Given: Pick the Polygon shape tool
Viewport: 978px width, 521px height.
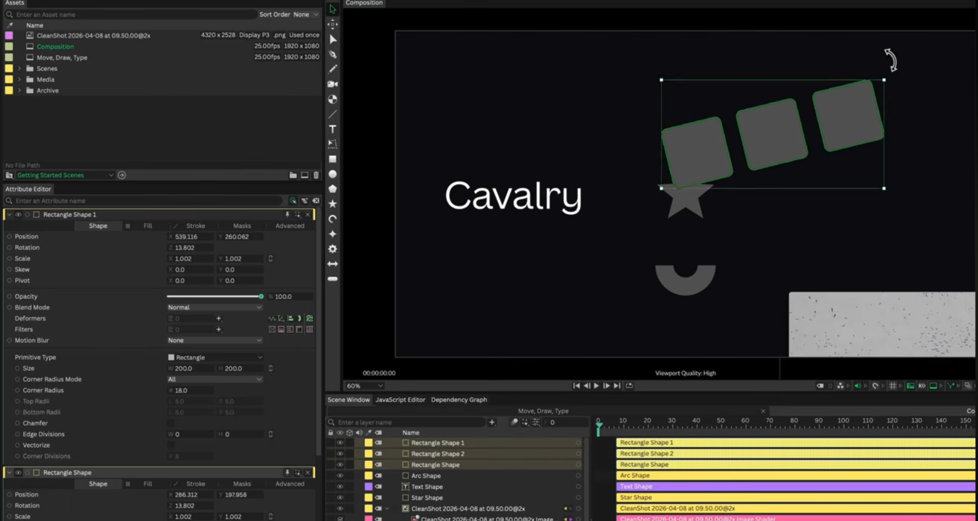Looking at the screenshot, I should coord(333,189).
